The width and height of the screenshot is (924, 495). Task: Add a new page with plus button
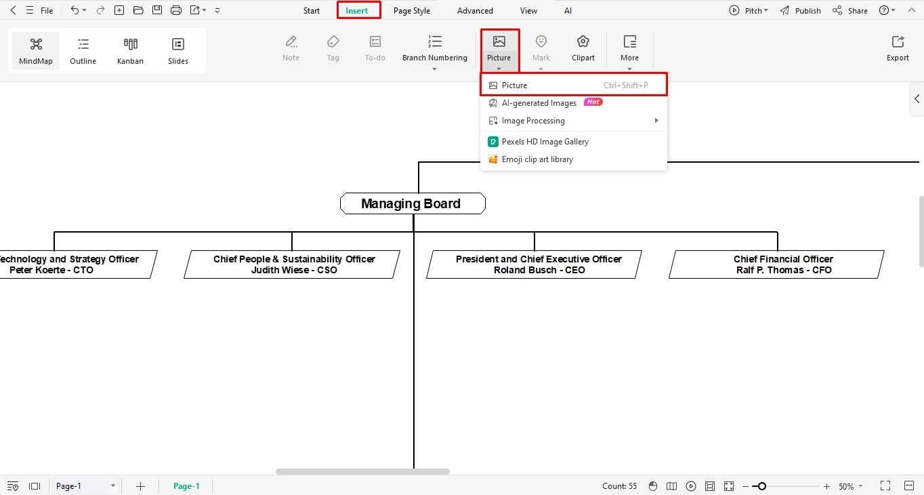(140, 486)
